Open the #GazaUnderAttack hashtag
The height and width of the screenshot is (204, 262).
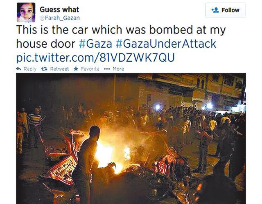click(166, 44)
